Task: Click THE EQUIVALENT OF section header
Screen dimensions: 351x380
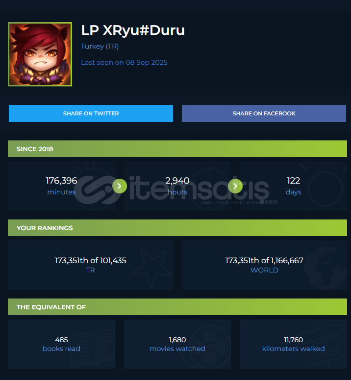Action: pos(177,307)
